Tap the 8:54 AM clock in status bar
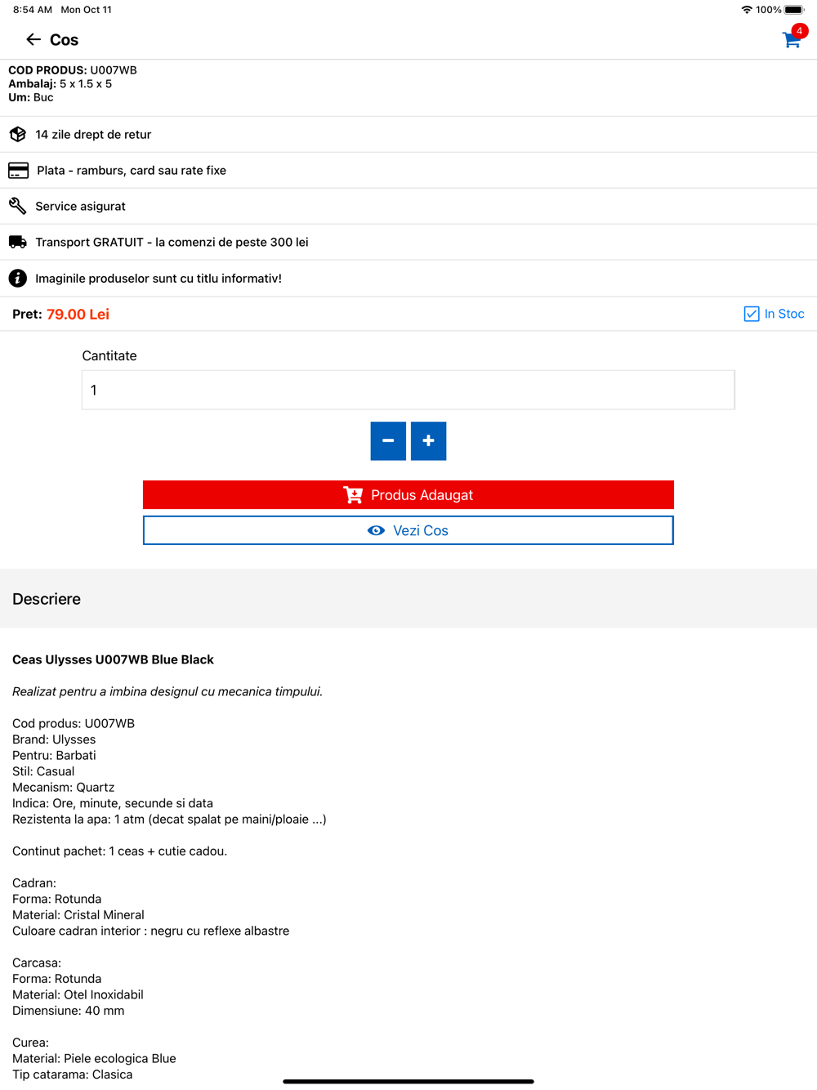Image resolution: width=817 pixels, height=1090 pixels. (x=33, y=10)
